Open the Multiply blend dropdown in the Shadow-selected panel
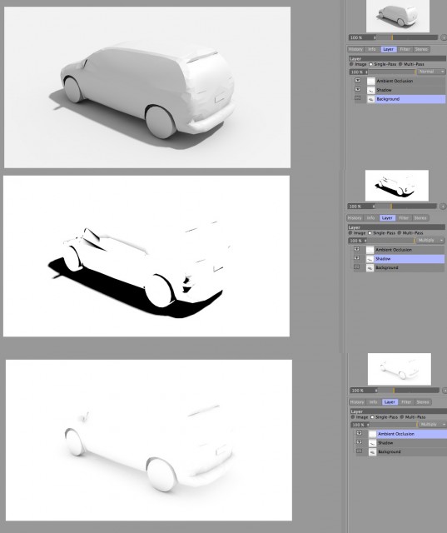The width and height of the screenshot is (447, 533). pyautogui.click(x=430, y=241)
